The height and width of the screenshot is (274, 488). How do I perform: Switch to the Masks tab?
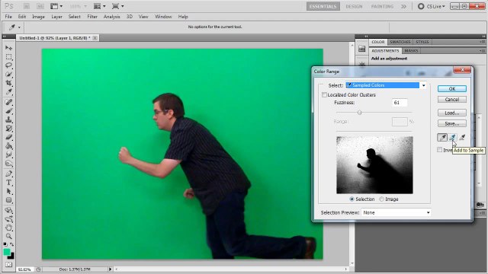pos(411,51)
